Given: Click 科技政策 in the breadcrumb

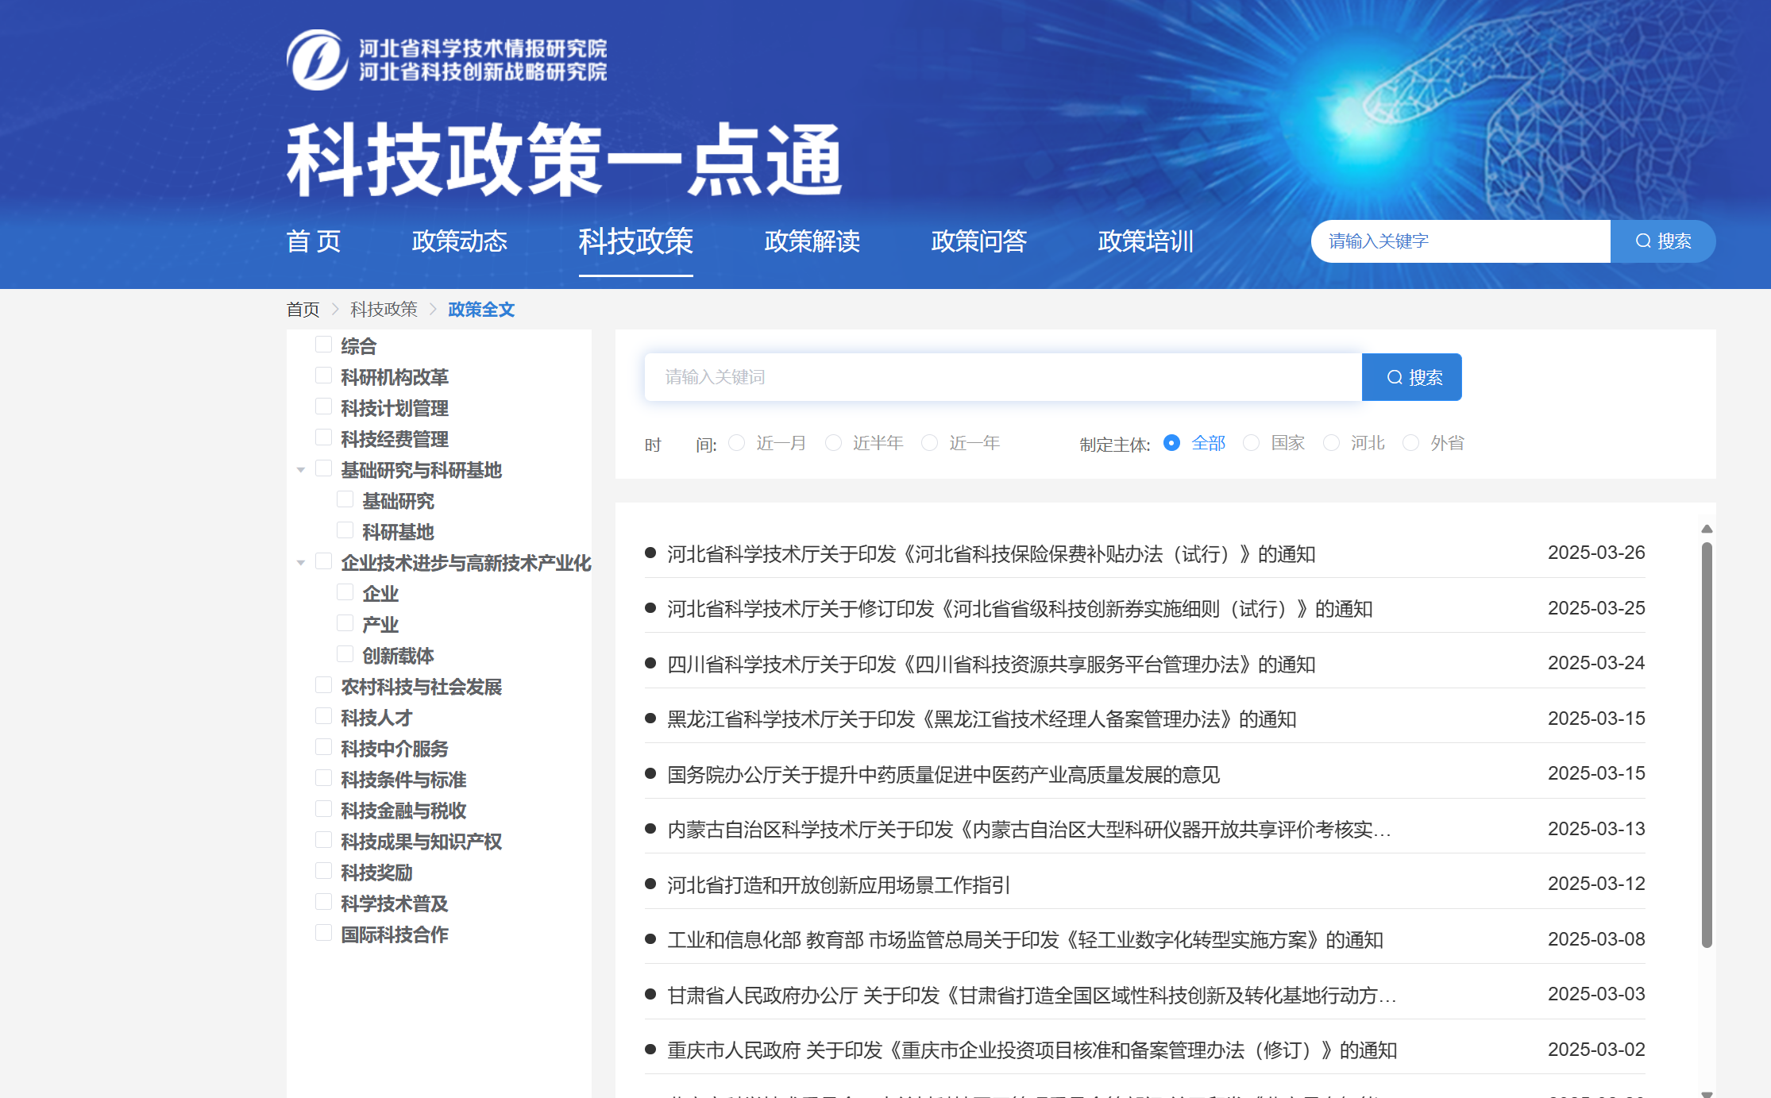Looking at the screenshot, I should click(x=384, y=310).
